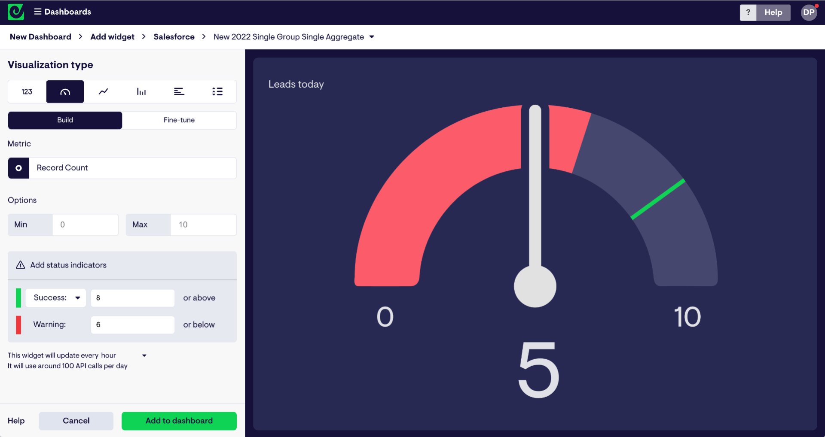This screenshot has height=437, width=825.
Task: Click the gauge maximum label 10
Action: coord(687,317)
